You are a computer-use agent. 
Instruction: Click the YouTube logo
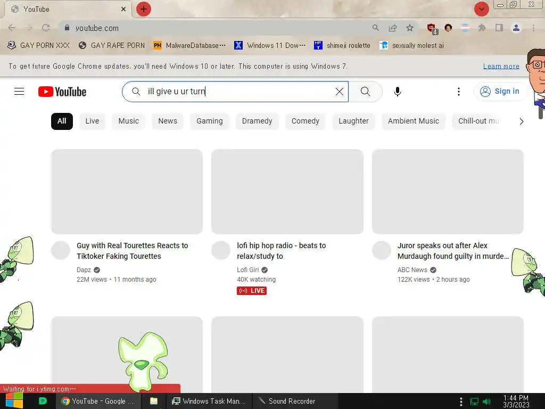click(x=62, y=92)
